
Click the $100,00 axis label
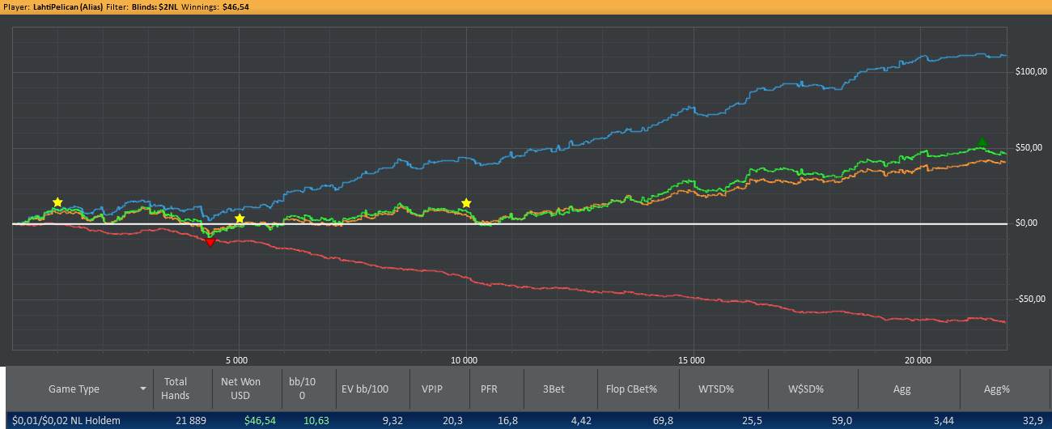pos(1030,71)
